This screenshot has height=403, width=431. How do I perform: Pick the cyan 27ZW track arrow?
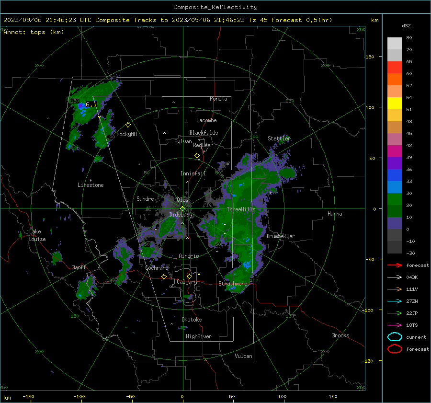point(395,301)
